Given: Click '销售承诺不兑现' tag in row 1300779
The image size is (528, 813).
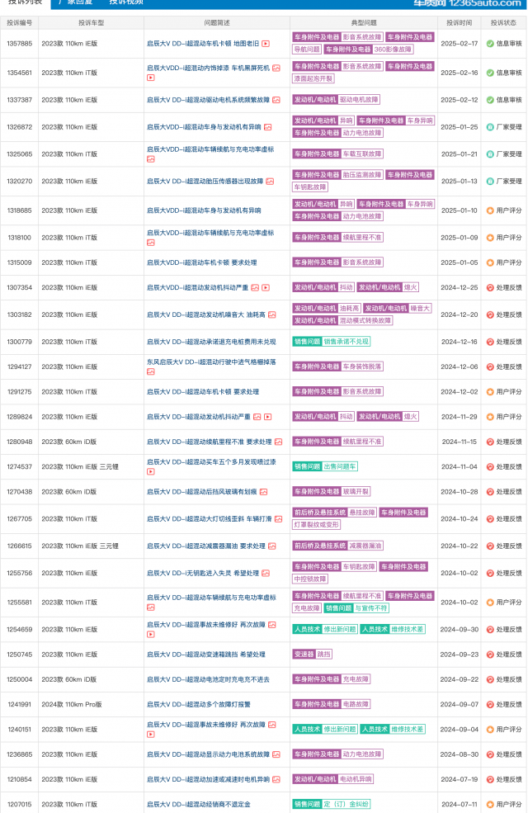Looking at the screenshot, I should pos(346,342).
